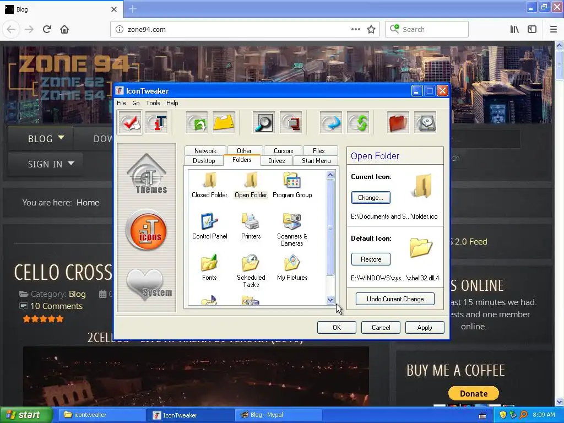Viewport: 564px width, 423px height.
Task: Click the green arrow folder toolbar icon
Action: click(197, 123)
